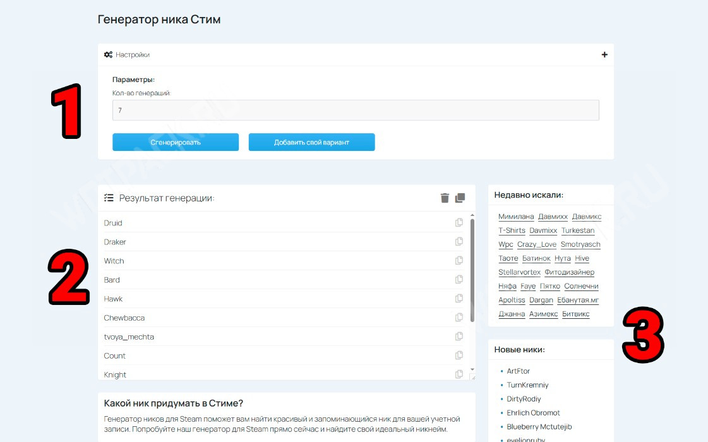Open the Джанна recent search link
Viewport: 708px width, 442px height.
click(x=512, y=314)
